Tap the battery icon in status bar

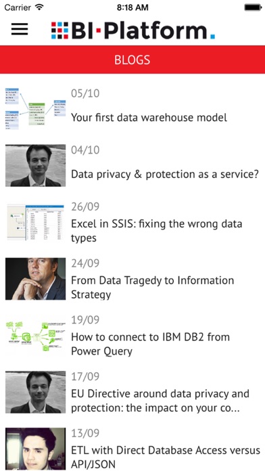point(253,7)
